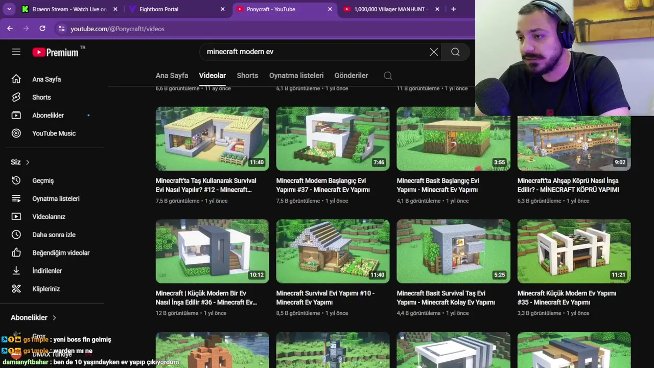Open site information icon in address bar

click(61, 29)
